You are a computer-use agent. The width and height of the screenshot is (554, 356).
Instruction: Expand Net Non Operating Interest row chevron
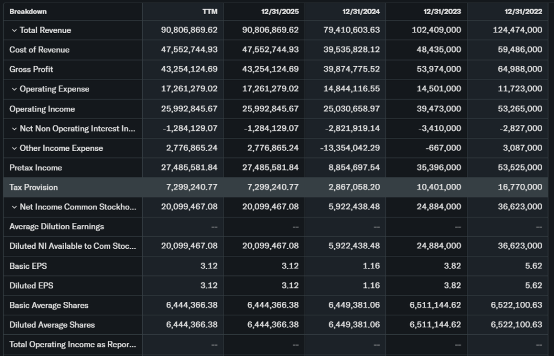tap(14, 129)
